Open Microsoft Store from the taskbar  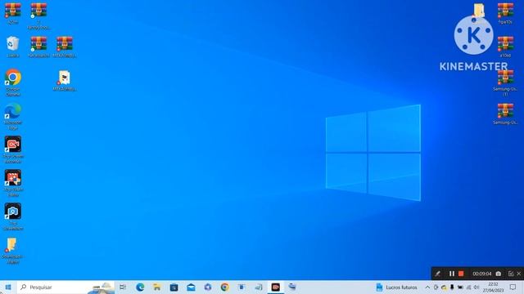point(174,287)
